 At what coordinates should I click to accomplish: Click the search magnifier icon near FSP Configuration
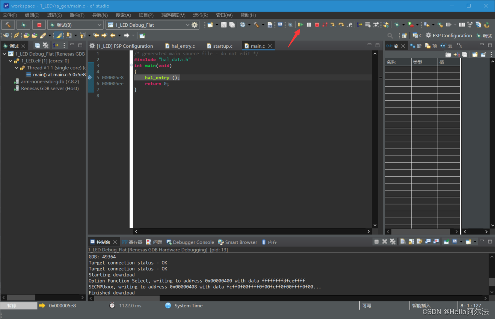[x=390, y=36]
